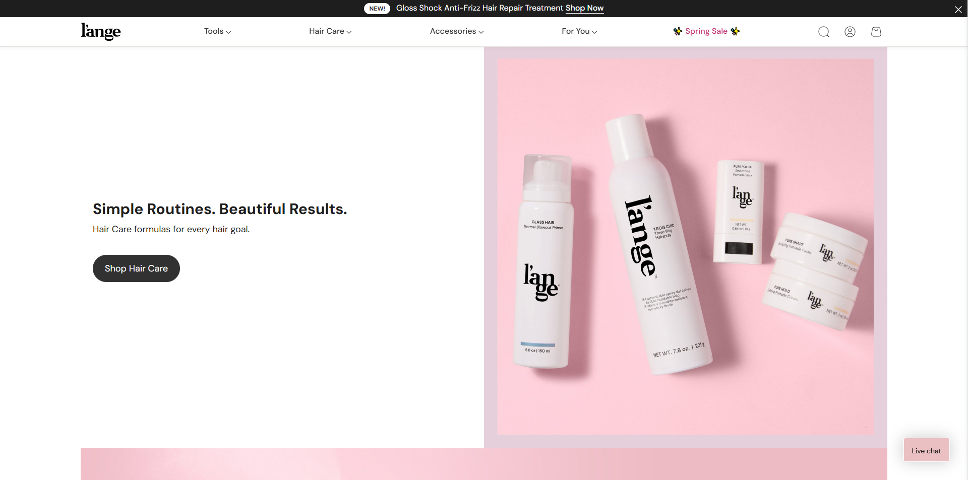
Task: Click the Shop Hair Care button
Action: click(x=136, y=268)
